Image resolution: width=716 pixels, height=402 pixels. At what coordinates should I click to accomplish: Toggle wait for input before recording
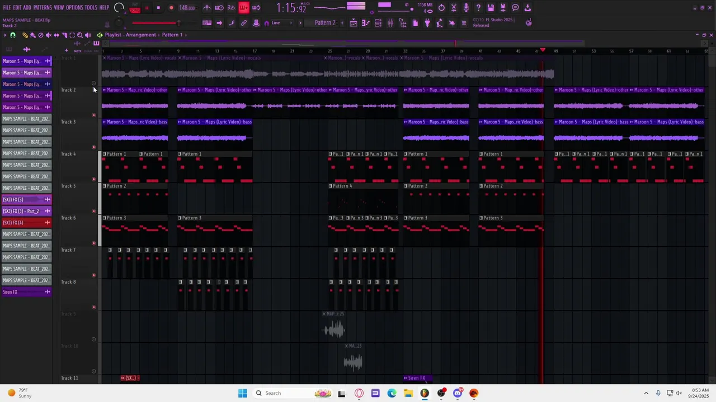[x=219, y=8]
